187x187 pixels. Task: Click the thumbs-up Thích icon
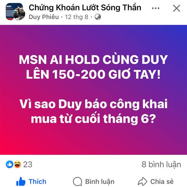click(x=21, y=181)
